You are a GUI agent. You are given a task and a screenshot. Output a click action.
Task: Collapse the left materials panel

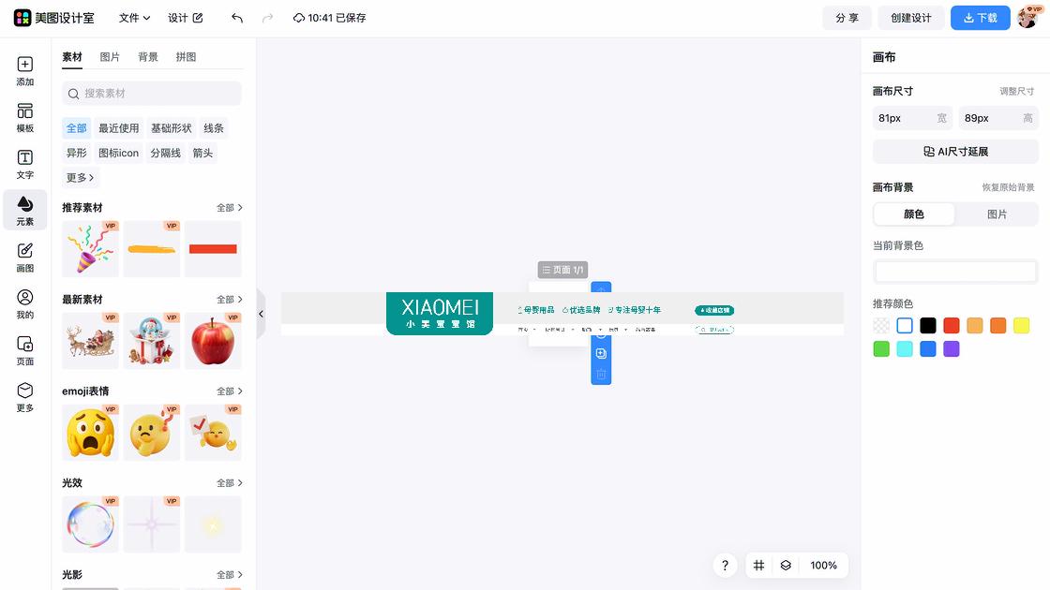point(261,314)
